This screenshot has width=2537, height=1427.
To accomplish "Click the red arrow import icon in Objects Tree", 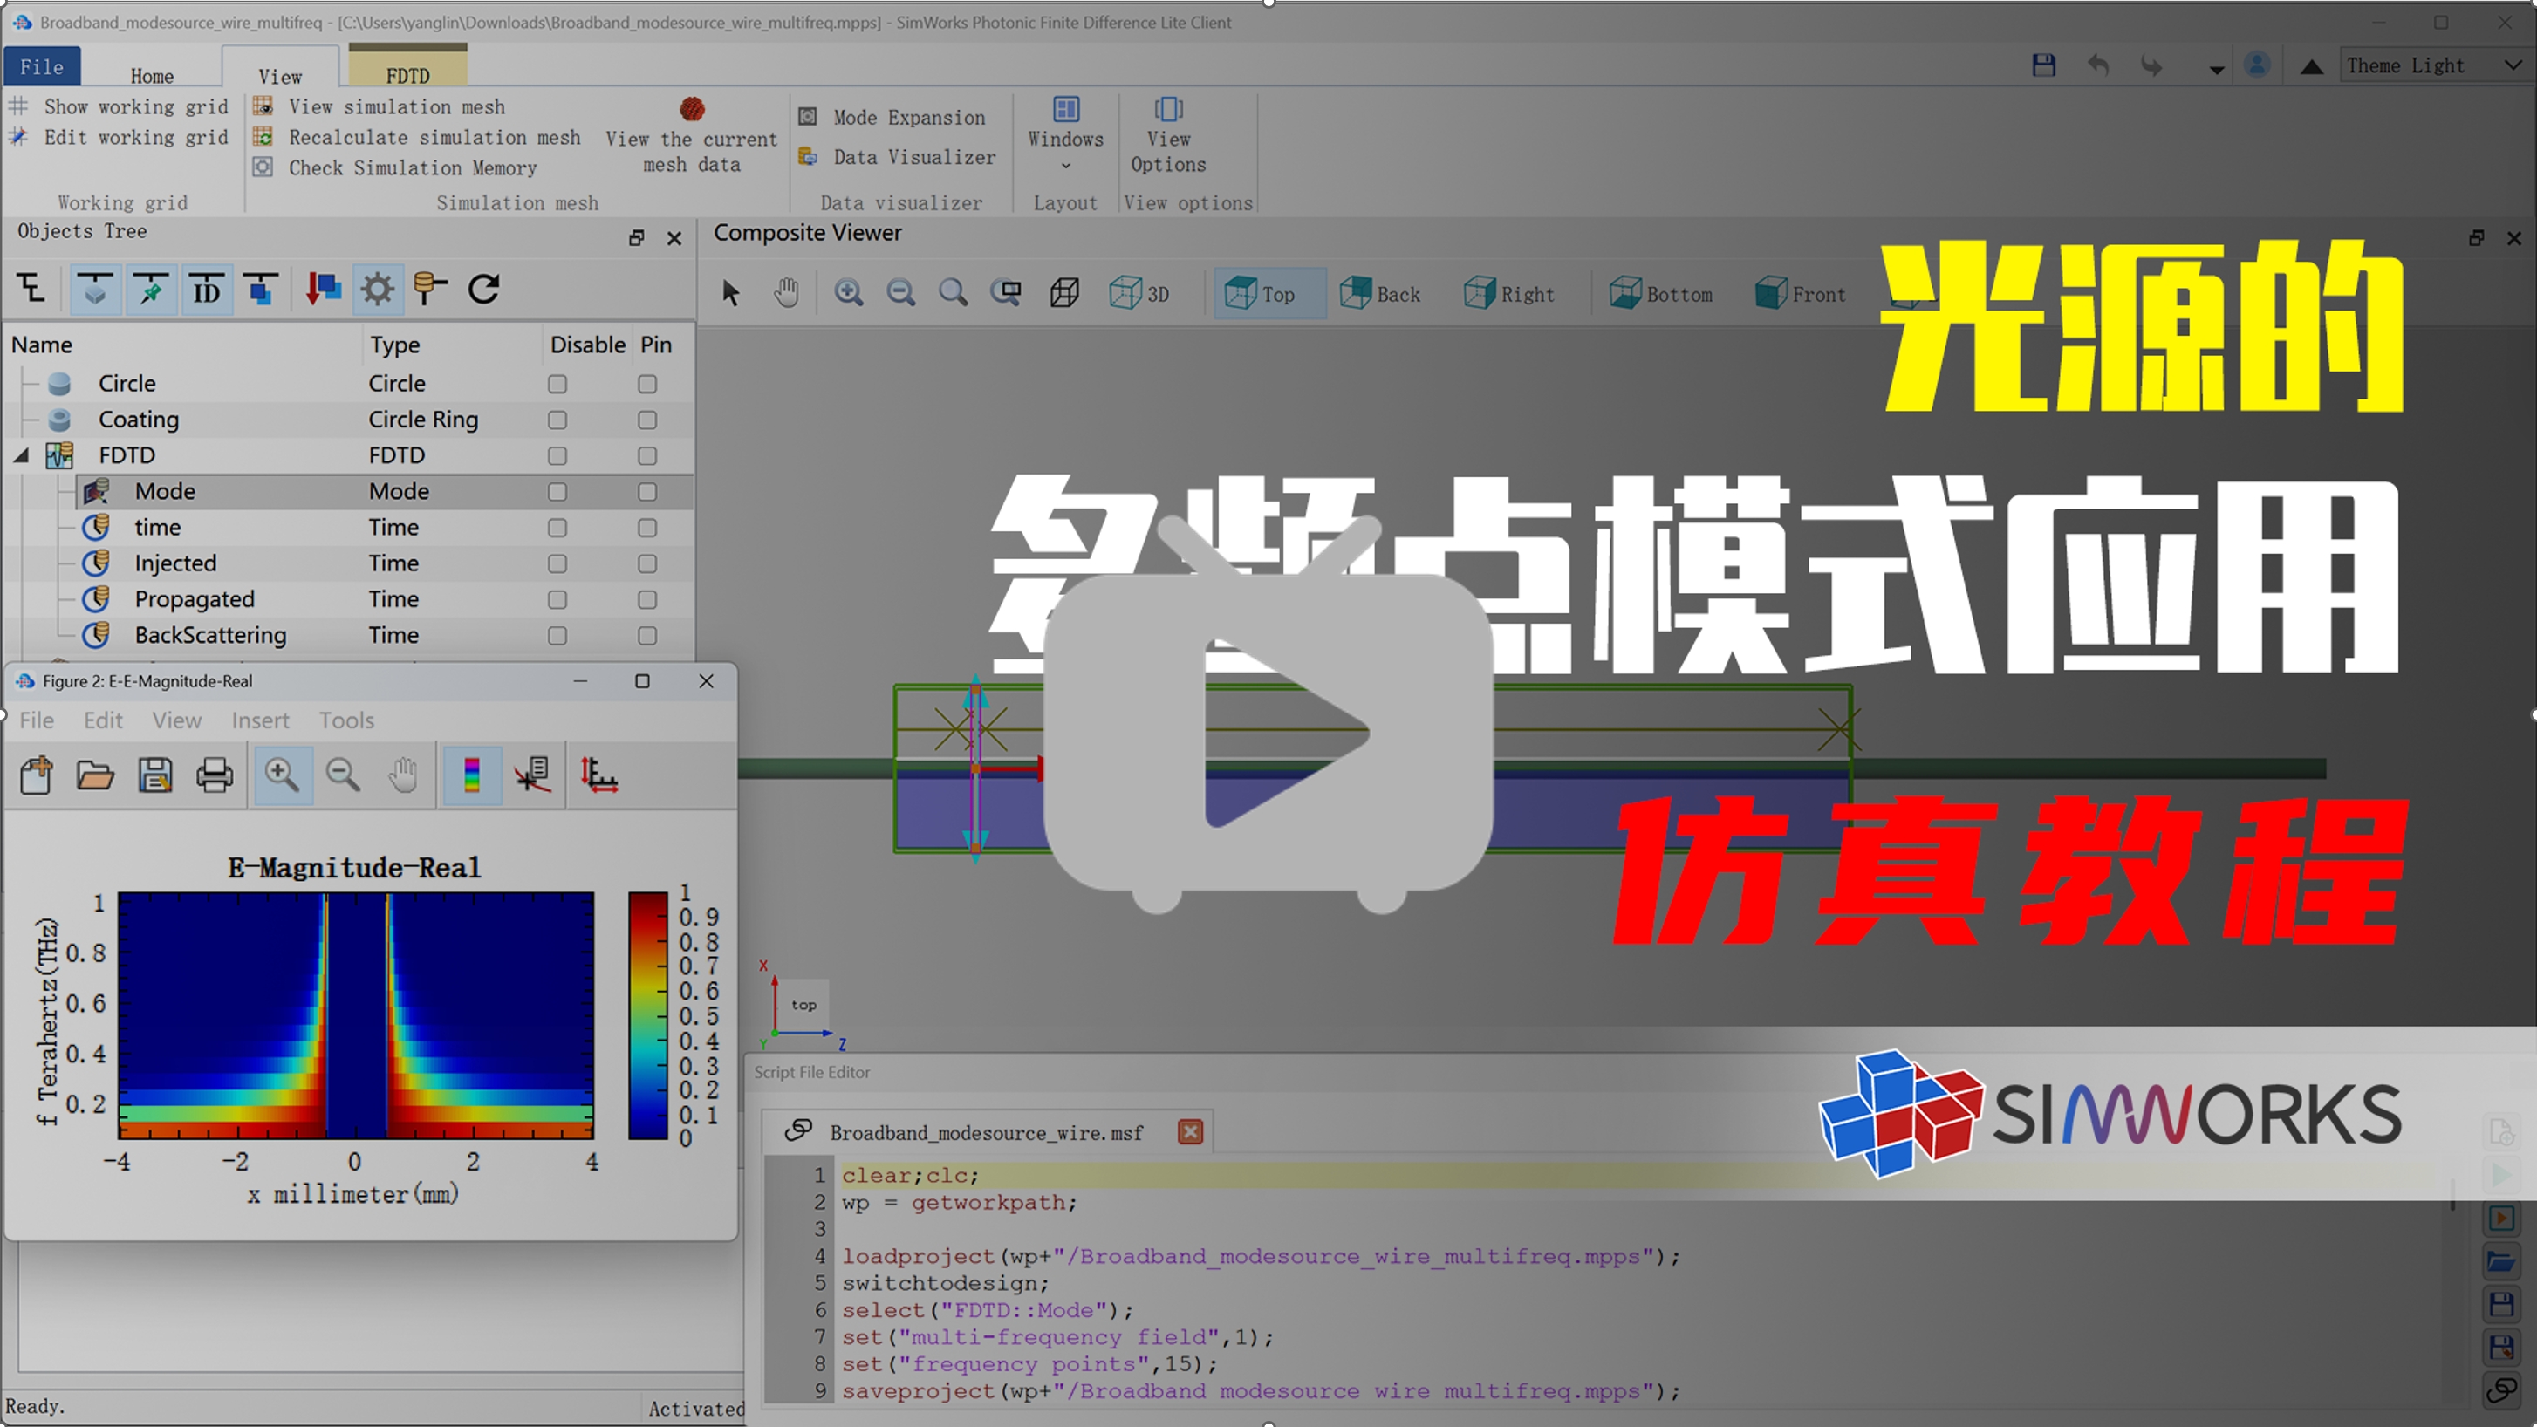I will pyautogui.click(x=323, y=290).
